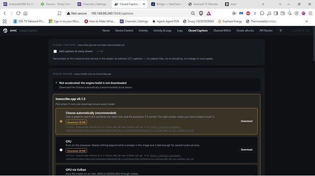Open the red ABP extension icon
Screen dimensions: 315x176
tap(248, 13)
